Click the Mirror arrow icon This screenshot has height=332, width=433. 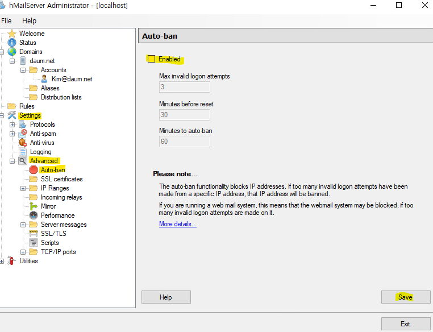pyautogui.click(x=34, y=206)
